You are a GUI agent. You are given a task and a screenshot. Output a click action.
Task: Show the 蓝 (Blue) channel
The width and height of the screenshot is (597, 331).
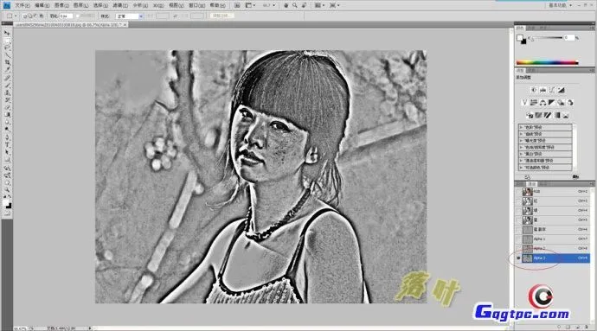[x=518, y=220]
